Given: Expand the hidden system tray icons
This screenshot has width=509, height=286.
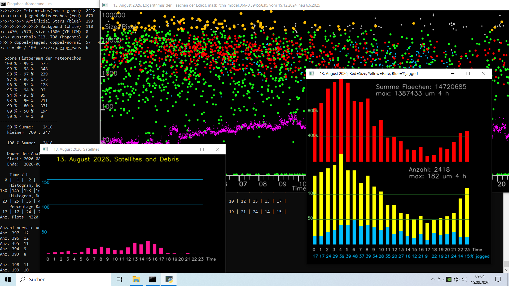Looking at the screenshot, I should [433, 279].
